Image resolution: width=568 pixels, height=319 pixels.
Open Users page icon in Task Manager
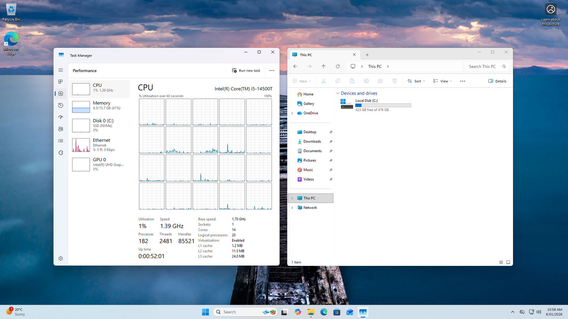[x=61, y=129]
